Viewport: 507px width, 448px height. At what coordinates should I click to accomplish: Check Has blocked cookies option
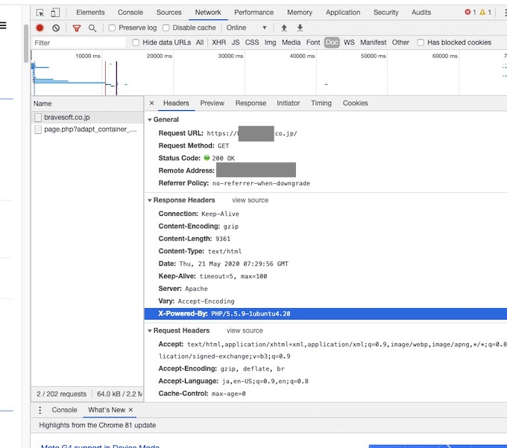tap(421, 42)
